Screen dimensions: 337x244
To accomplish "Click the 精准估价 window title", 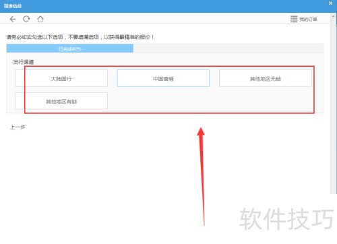I will pos(13,6).
